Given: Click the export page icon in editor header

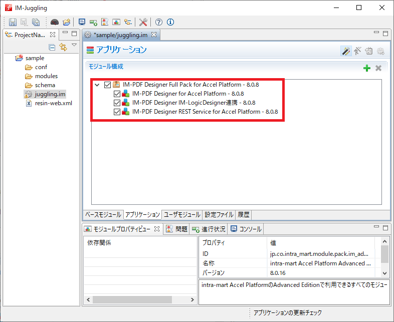Looking at the screenshot, I should point(369,51).
